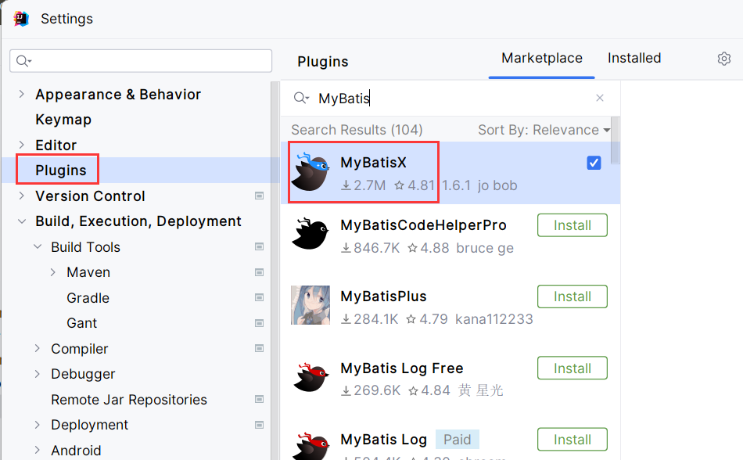The image size is (743, 460).
Task: Click the search icon in the settings sidebar
Action: point(22,59)
